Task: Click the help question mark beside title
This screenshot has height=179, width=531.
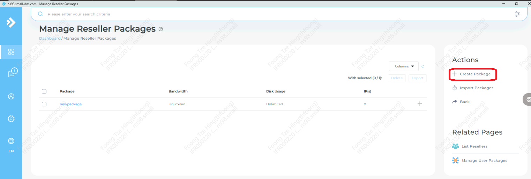Action: tap(161, 29)
